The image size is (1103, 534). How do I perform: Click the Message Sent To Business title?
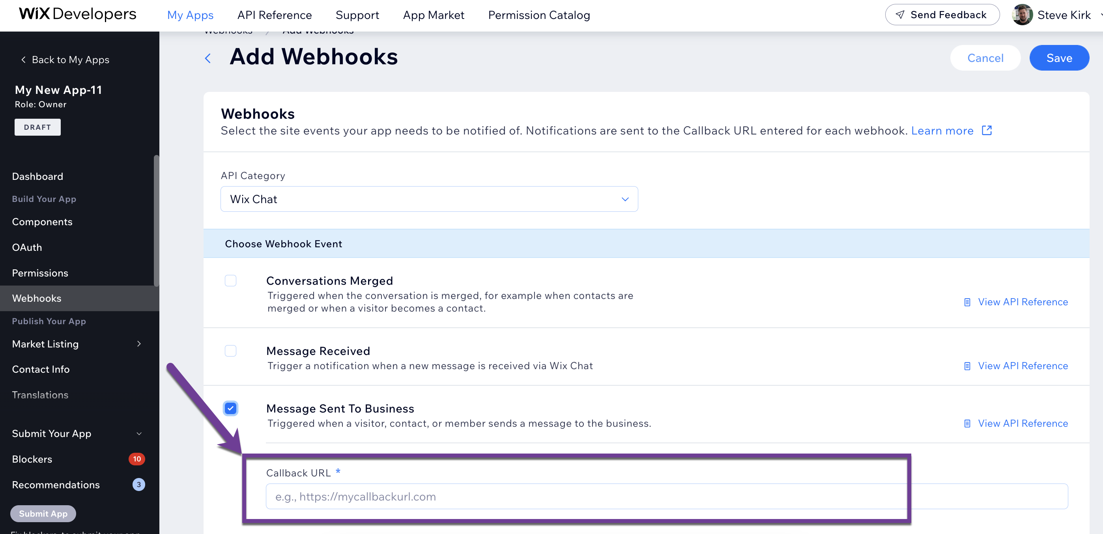pos(340,409)
